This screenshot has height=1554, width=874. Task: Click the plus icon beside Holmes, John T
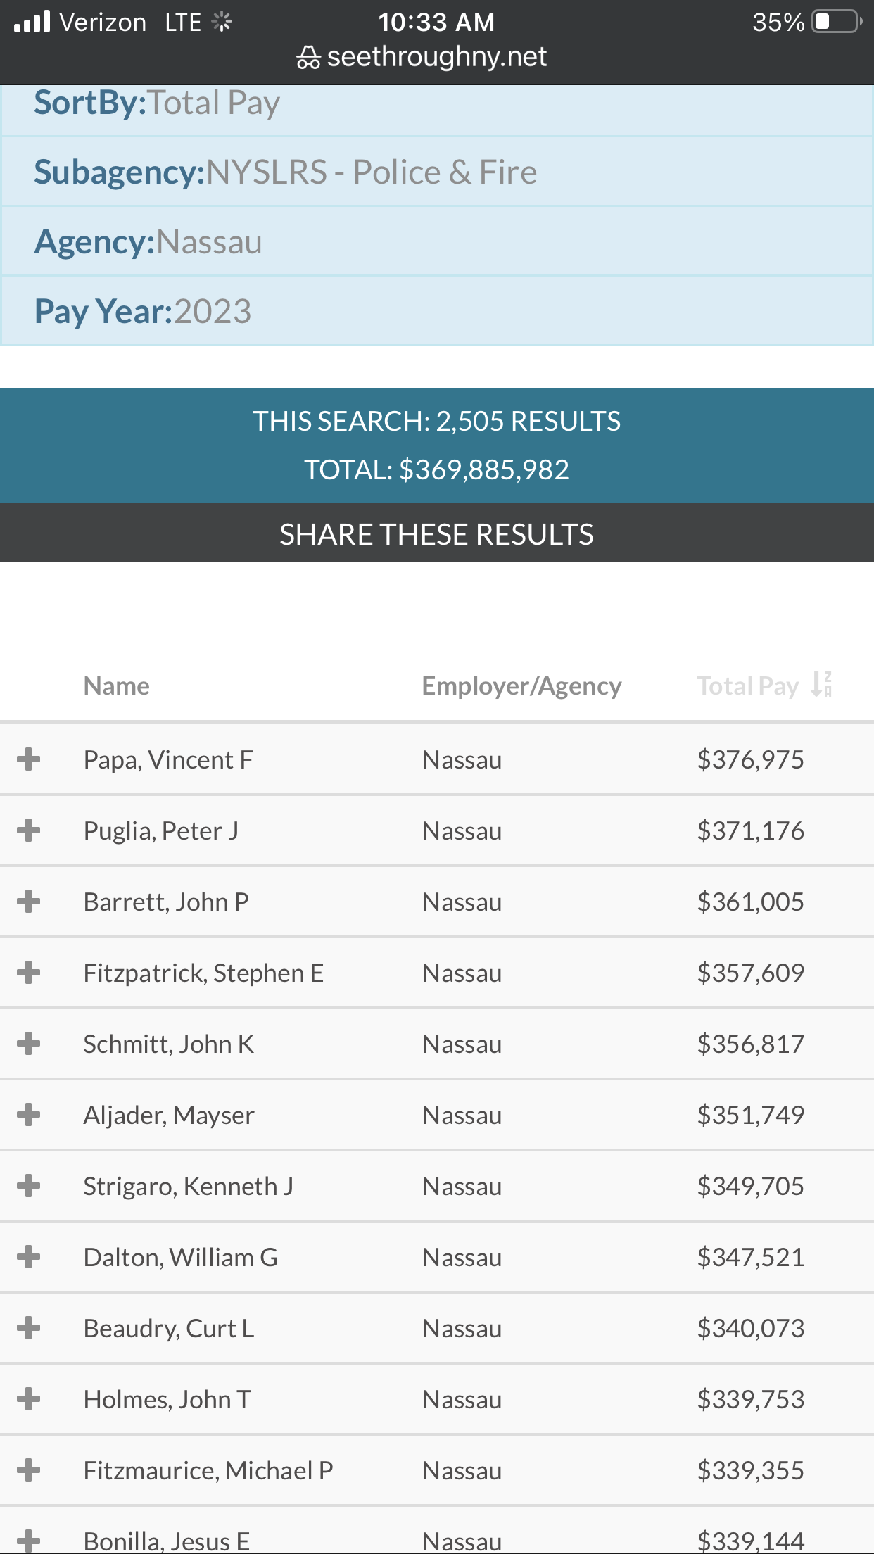point(29,1399)
